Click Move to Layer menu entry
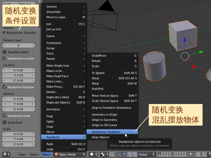 64,17
